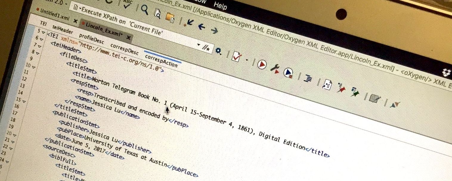Click the closing respStmt tag

pos(80,106)
